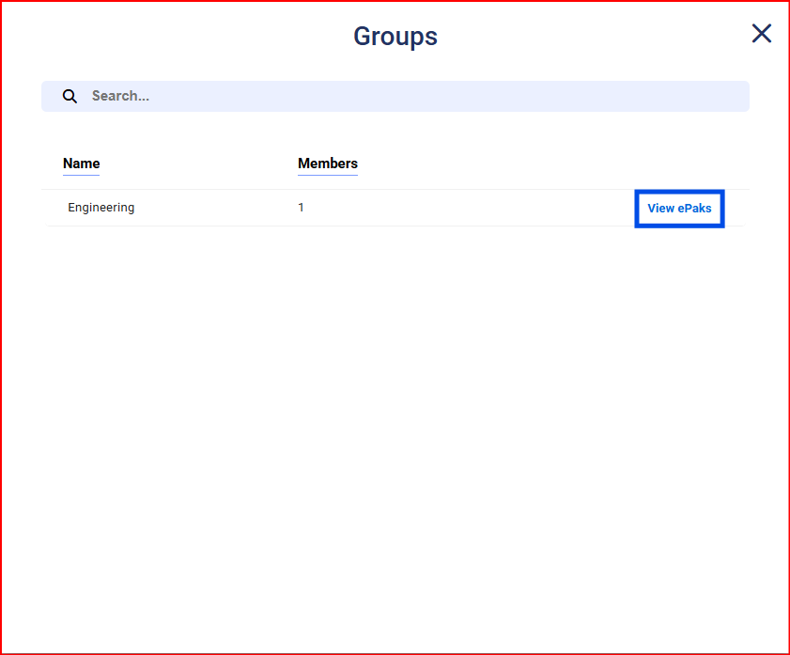Click the underline beneath Name header

tap(81, 175)
